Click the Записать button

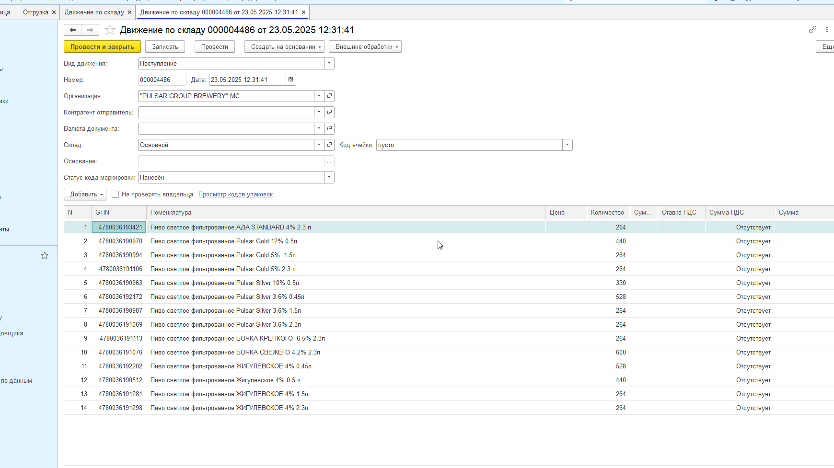tap(165, 46)
